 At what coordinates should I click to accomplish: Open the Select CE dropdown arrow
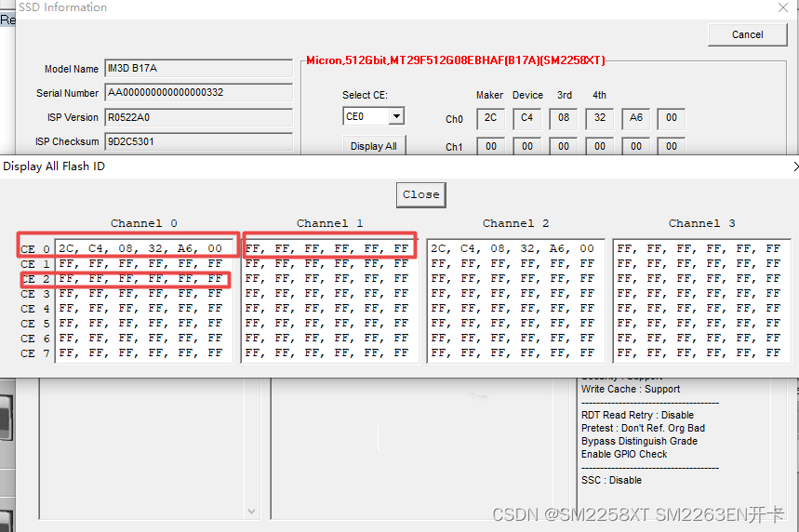coord(396,116)
